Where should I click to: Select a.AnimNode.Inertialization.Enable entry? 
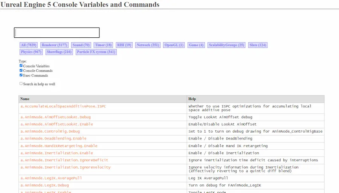(56, 153)
